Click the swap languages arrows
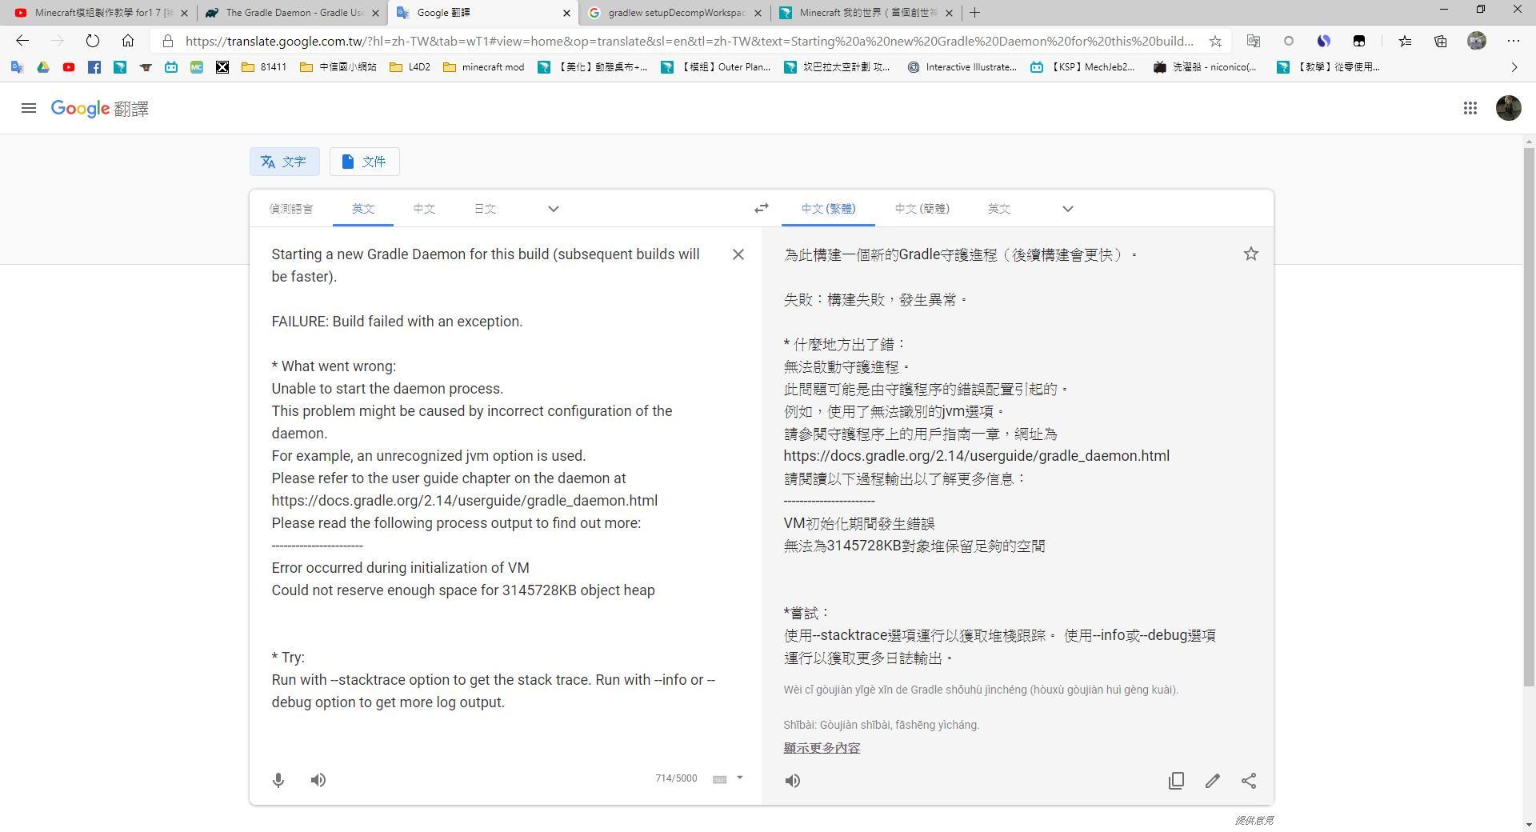The width and height of the screenshot is (1536, 832). coord(760,208)
